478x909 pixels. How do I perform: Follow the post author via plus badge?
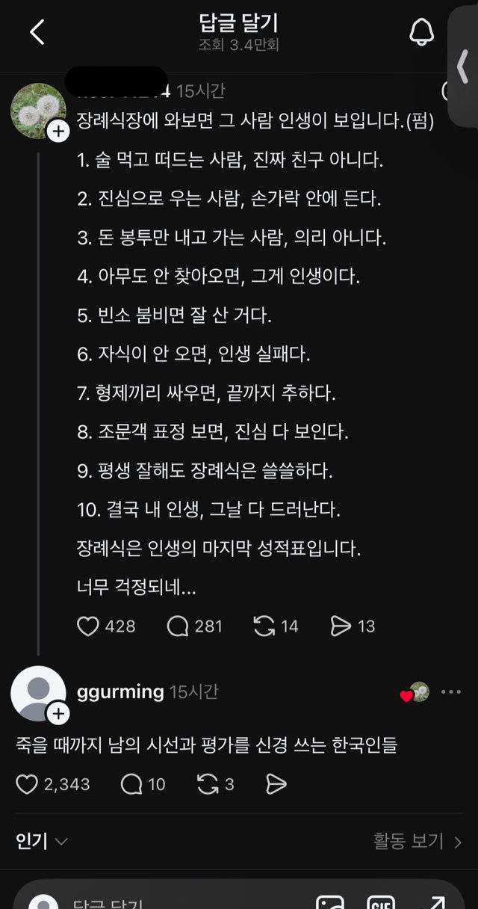[x=58, y=132]
